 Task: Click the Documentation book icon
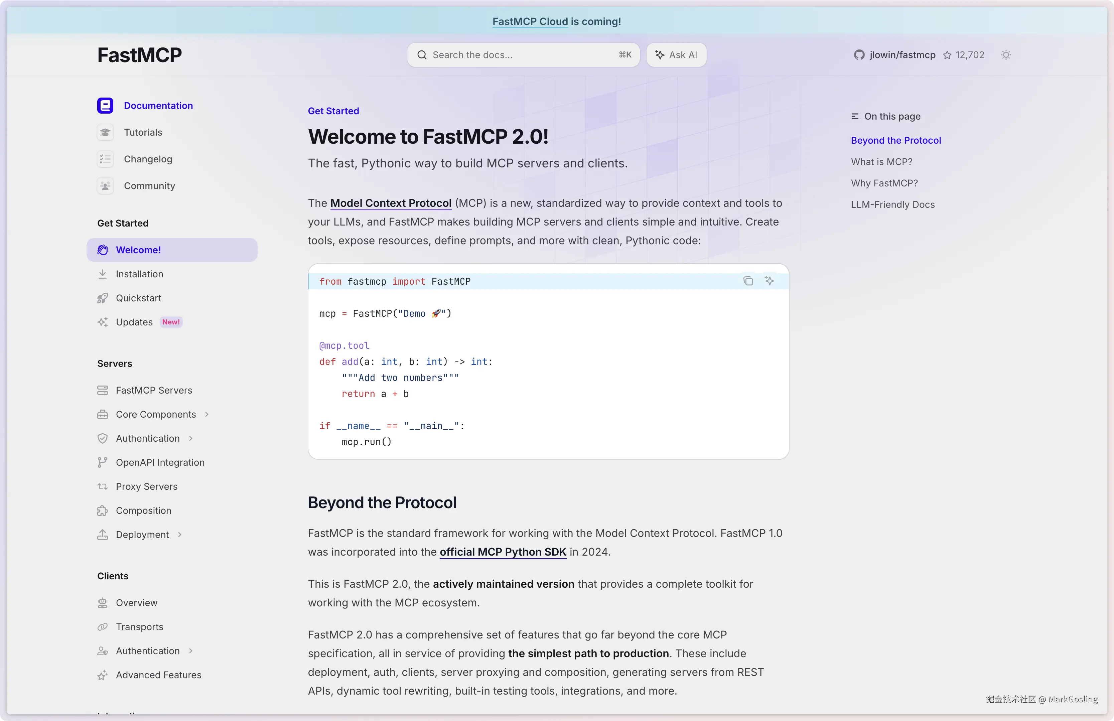(x=105, y=106)
